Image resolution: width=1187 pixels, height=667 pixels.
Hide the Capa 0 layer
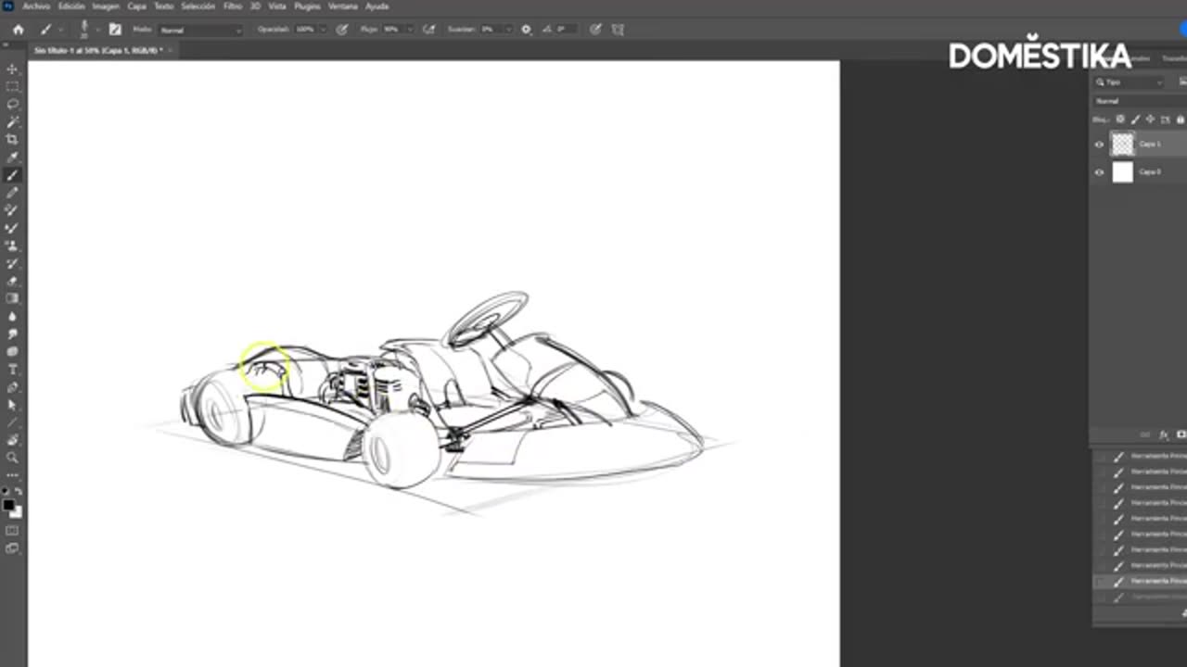pos(1100,172)
